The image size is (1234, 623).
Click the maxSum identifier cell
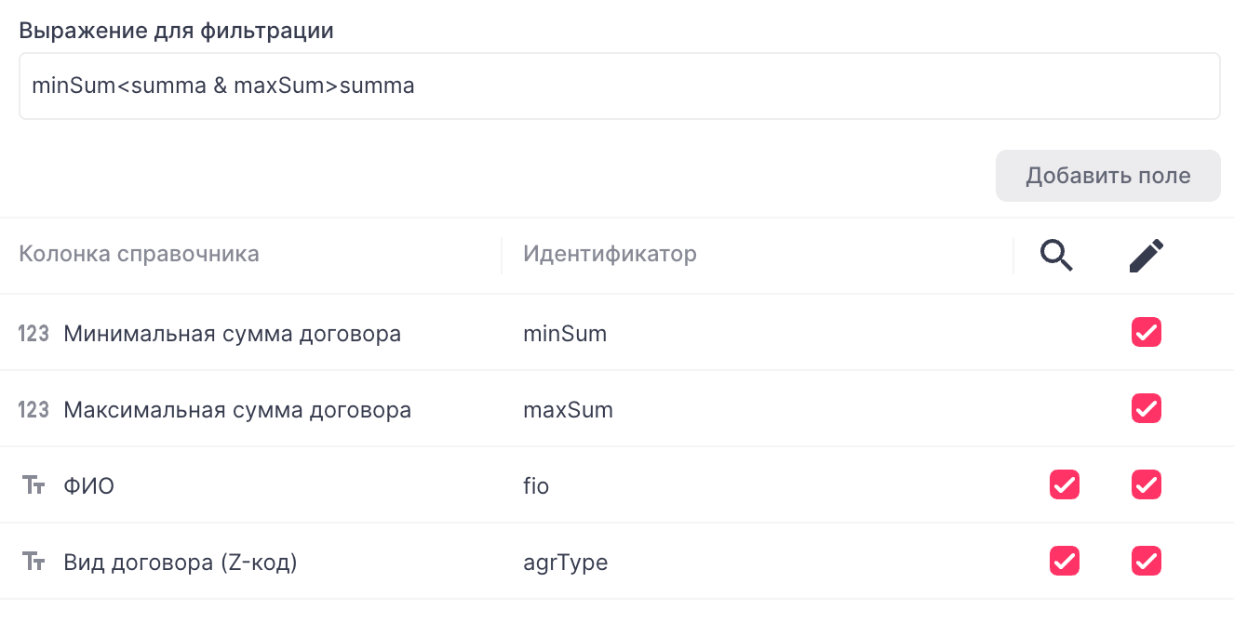coord(568,410)
